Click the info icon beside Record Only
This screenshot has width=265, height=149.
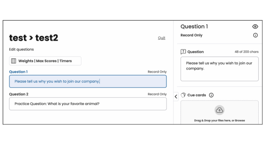point(255,35)
